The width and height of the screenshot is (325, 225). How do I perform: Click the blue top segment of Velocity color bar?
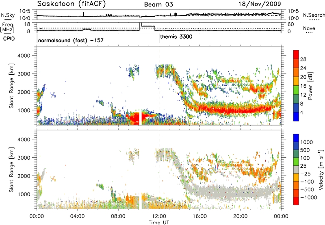(296, 138)
